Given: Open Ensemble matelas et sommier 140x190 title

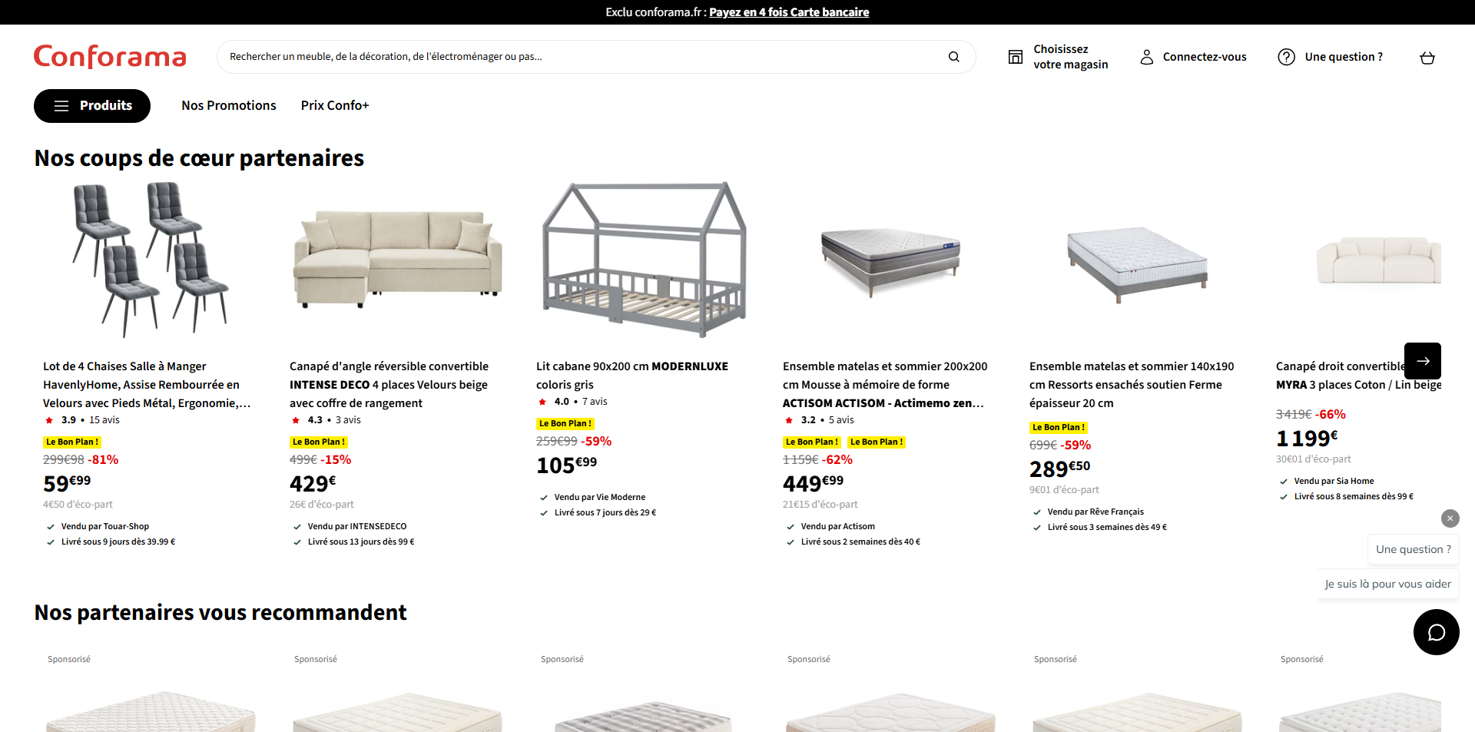Looking at the screenshot, I should click(1132, 385).
